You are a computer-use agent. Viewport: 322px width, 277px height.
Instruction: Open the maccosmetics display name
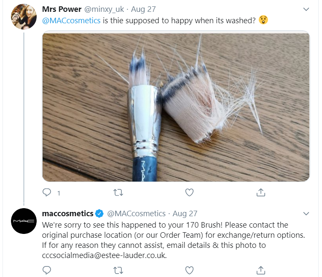(67, 214)
